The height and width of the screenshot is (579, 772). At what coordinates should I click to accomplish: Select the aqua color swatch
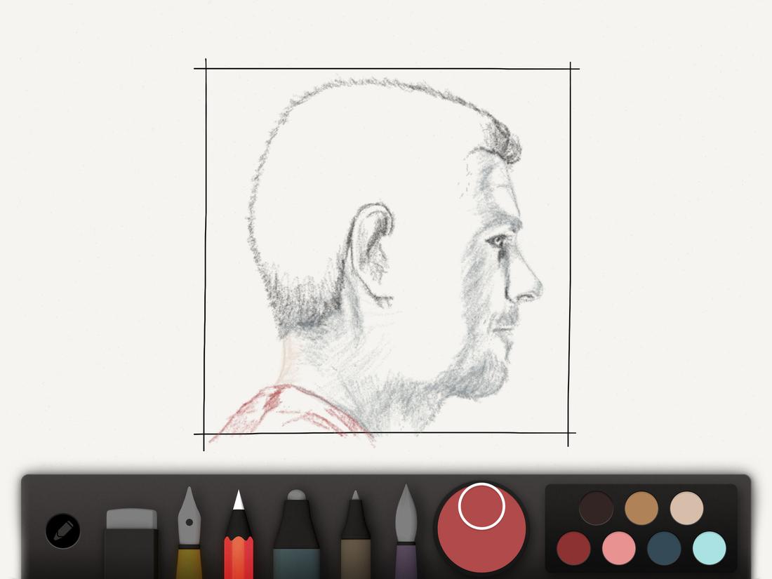708,546
